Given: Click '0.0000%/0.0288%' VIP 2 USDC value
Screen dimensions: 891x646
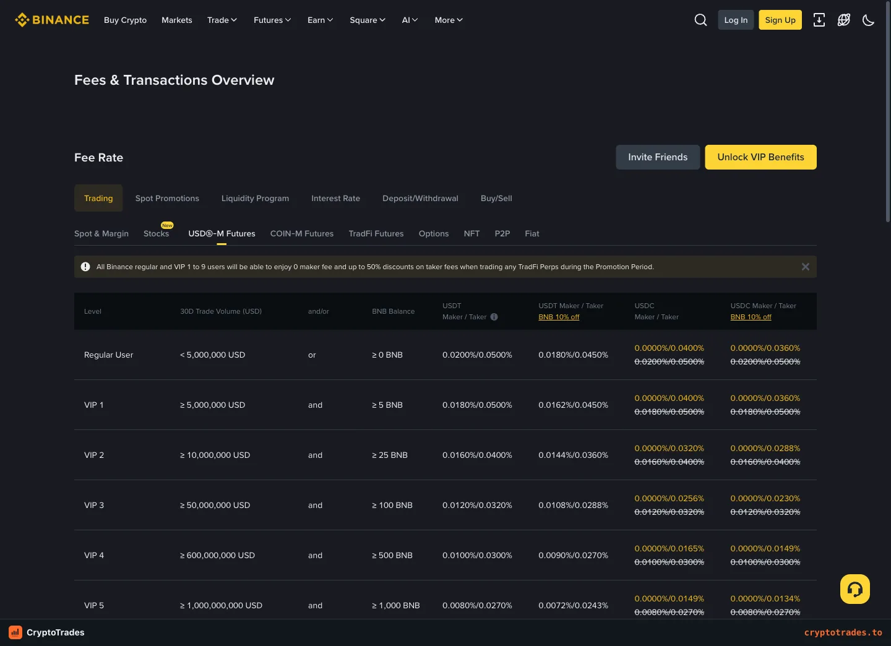Looking at the screenshot, I should 765,448.
